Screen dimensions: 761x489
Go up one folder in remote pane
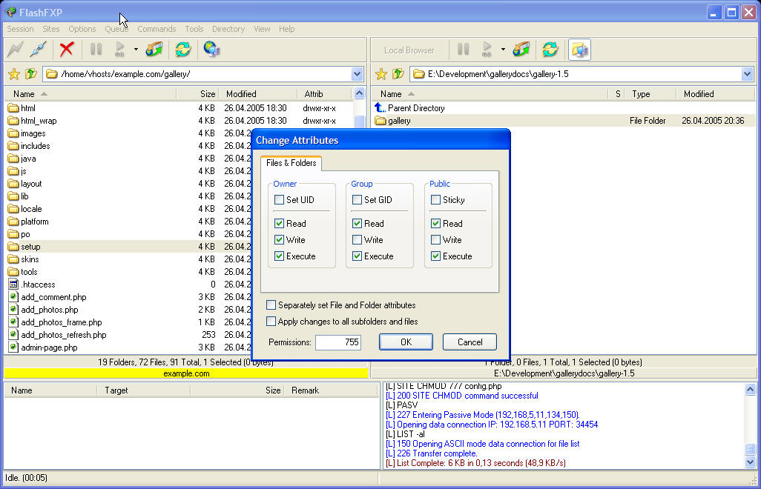(31, 74)
